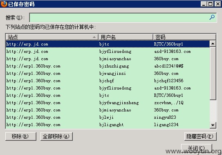Select the row with username bjwangjinsi

point(108,73)
